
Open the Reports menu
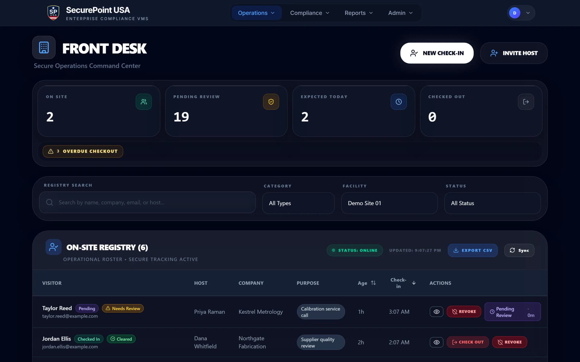tap(359, 13)
